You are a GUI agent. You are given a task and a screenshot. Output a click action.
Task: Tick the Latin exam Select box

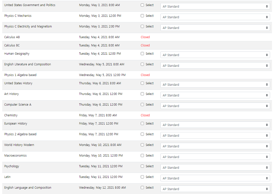tap(142, 177)
